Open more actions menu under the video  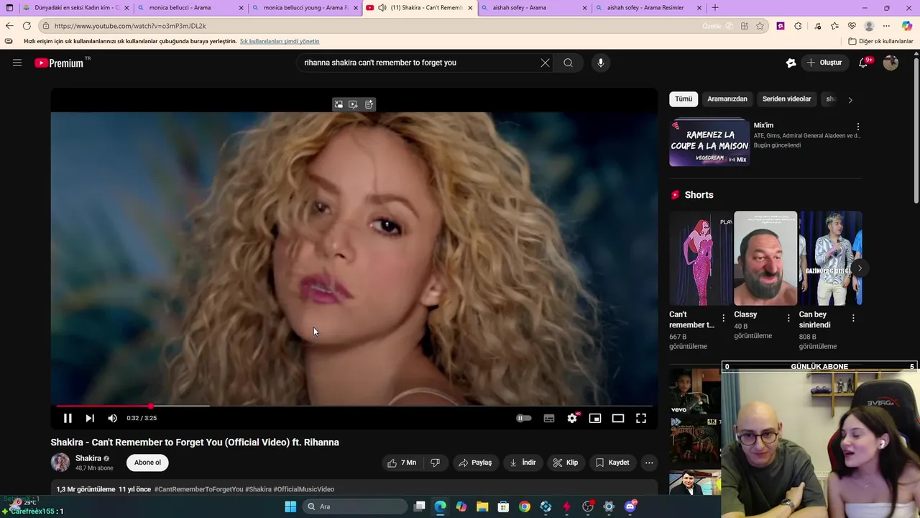click(649, 463)
